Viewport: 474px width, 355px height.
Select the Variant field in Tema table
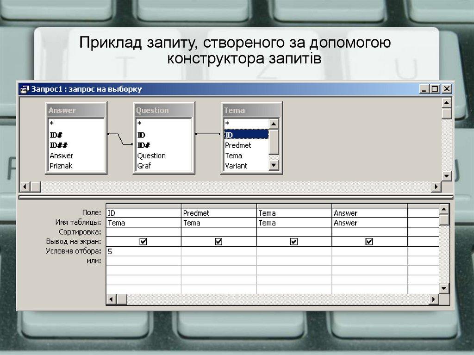(237, 165)
